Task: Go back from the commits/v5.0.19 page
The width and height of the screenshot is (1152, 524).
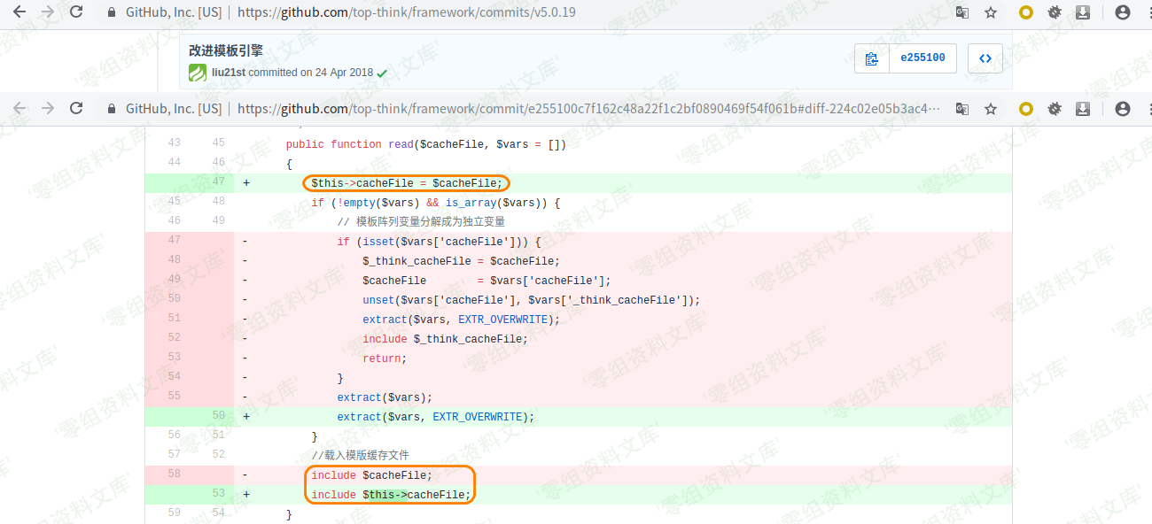Action: click(x=19, y=12)
